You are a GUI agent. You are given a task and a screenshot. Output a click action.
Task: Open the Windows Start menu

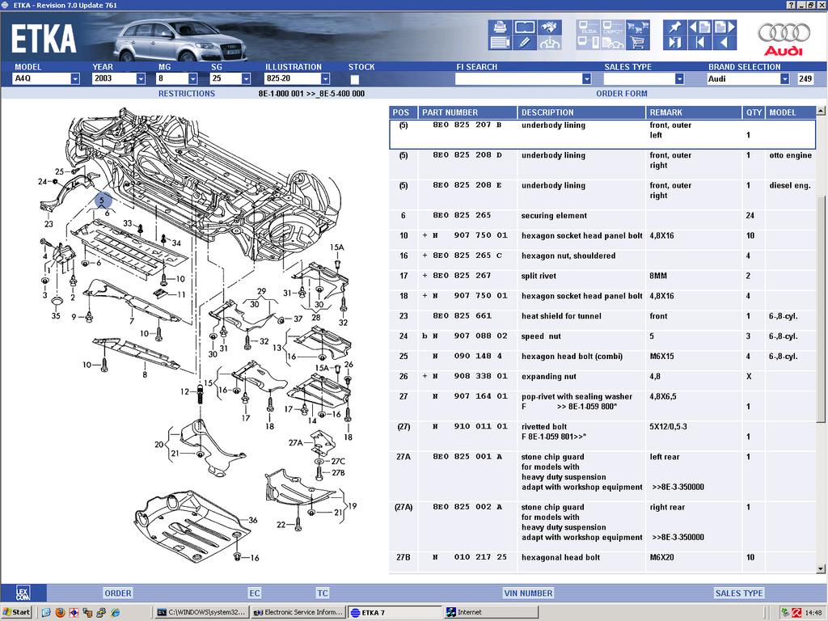click(x=17, y=612)
